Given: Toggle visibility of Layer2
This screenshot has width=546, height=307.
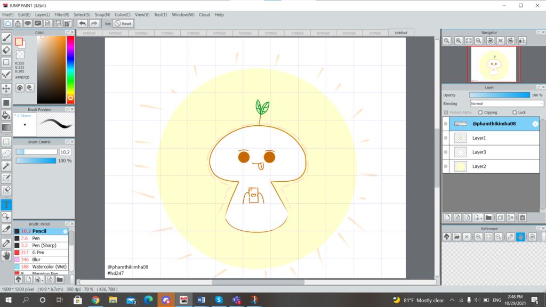Looking at the screenshot, I should pos(446,166).
